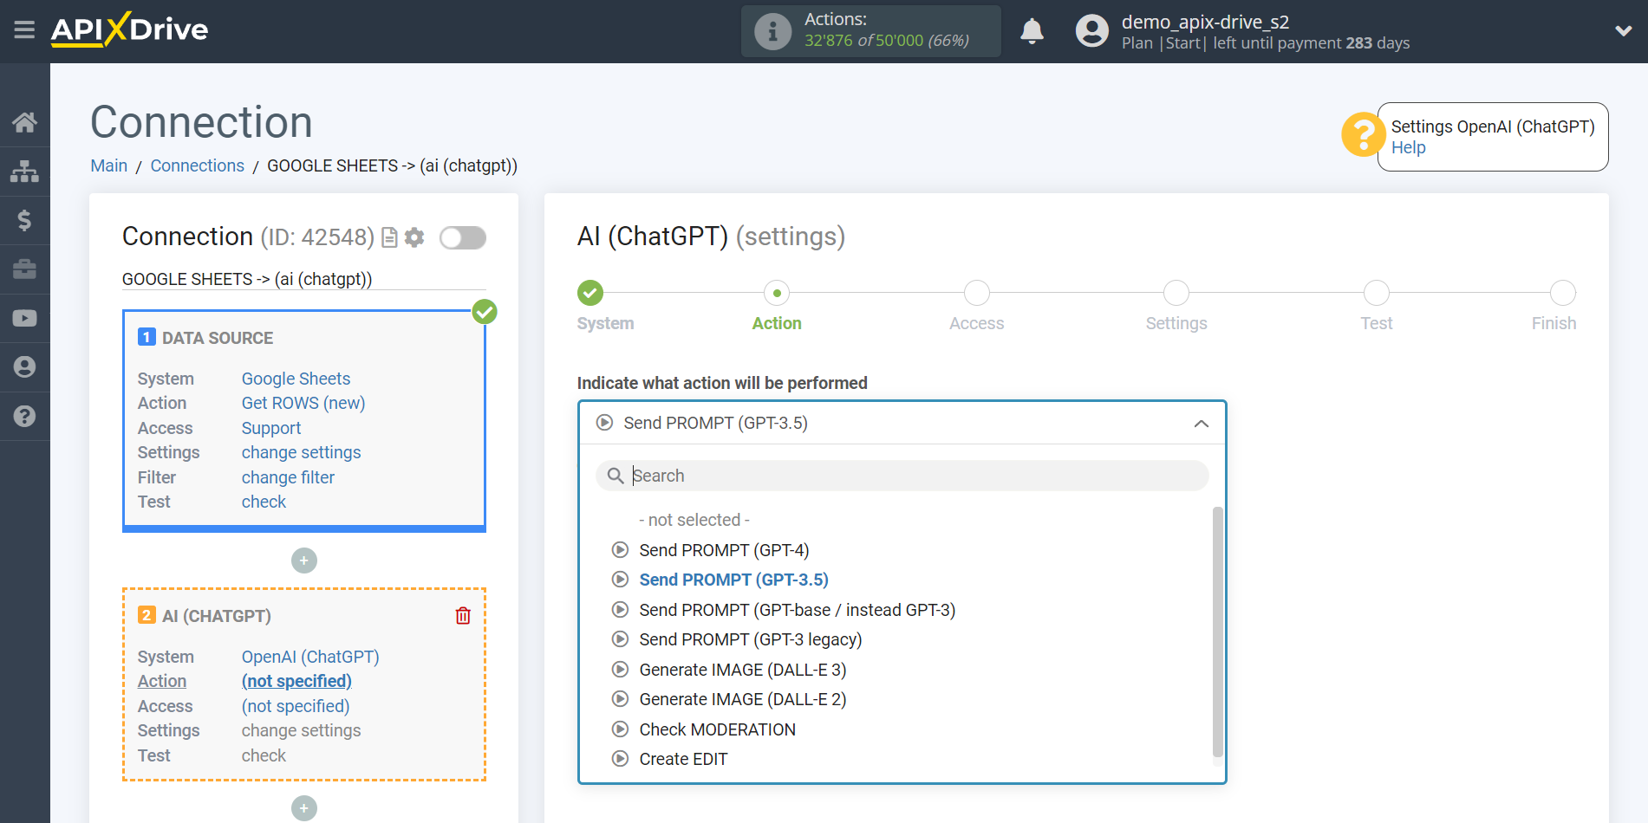Screen dimensions: 1648x823
Task: Collapse the action dropdown chevron
Action: 1201,424
